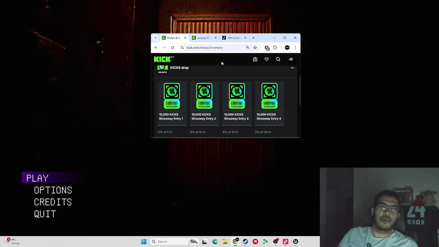The image size is (439, 247).
Task: Select QUIT in the game menu
Action: coord(45,214)
